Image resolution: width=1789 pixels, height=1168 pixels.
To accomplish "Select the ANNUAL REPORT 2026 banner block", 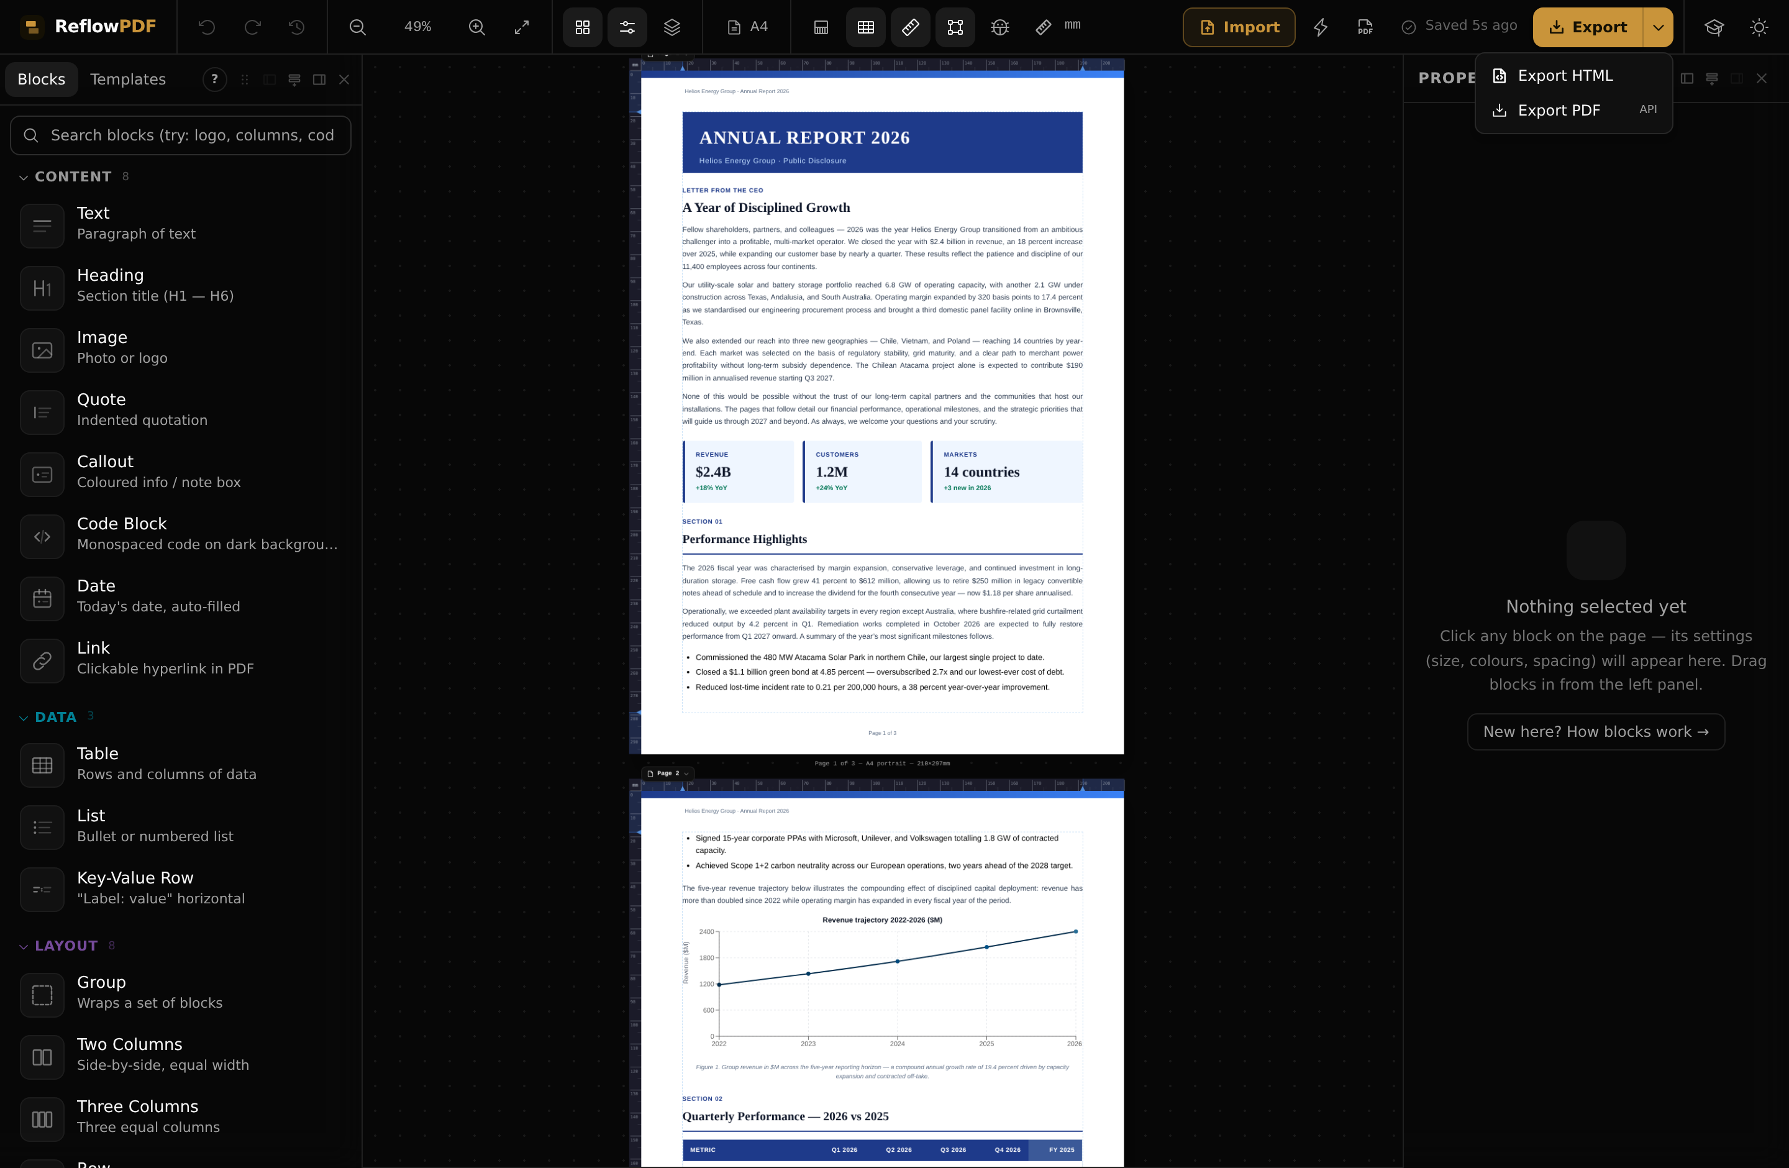I will [881, 142].
